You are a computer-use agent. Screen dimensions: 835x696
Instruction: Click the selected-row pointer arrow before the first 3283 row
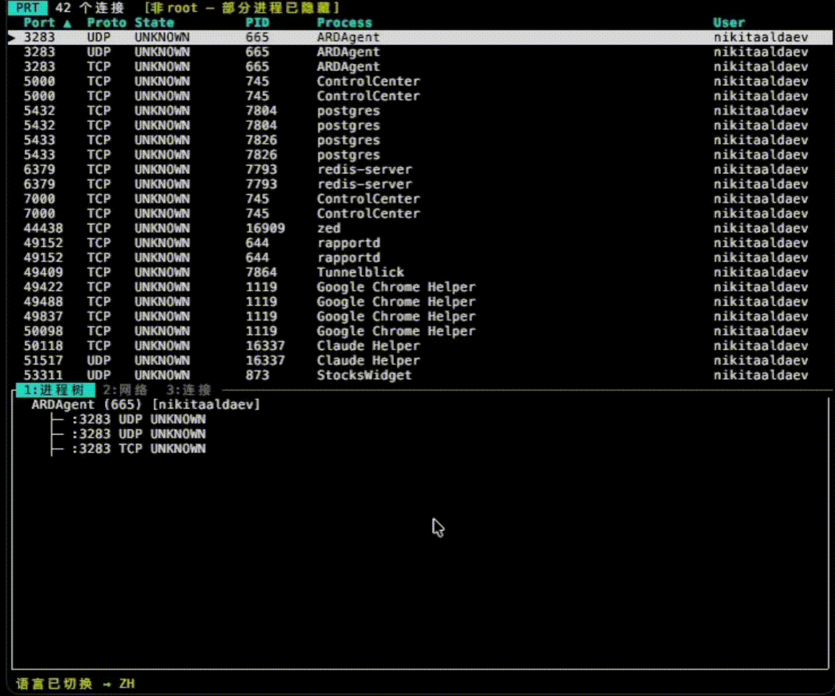tap(12, 38)
